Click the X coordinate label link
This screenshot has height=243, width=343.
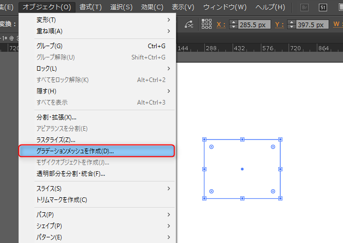coord(221,25)
